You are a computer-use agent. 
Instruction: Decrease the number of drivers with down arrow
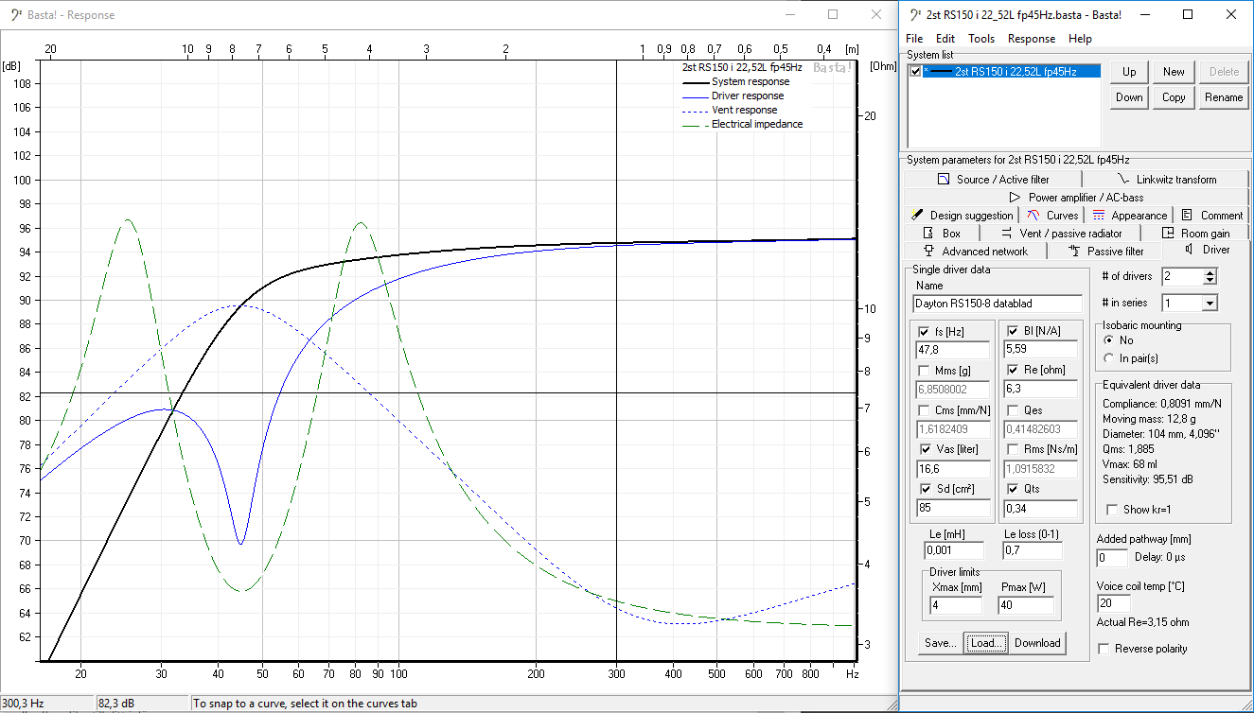pyautogui.click(x=1210, y=281)
